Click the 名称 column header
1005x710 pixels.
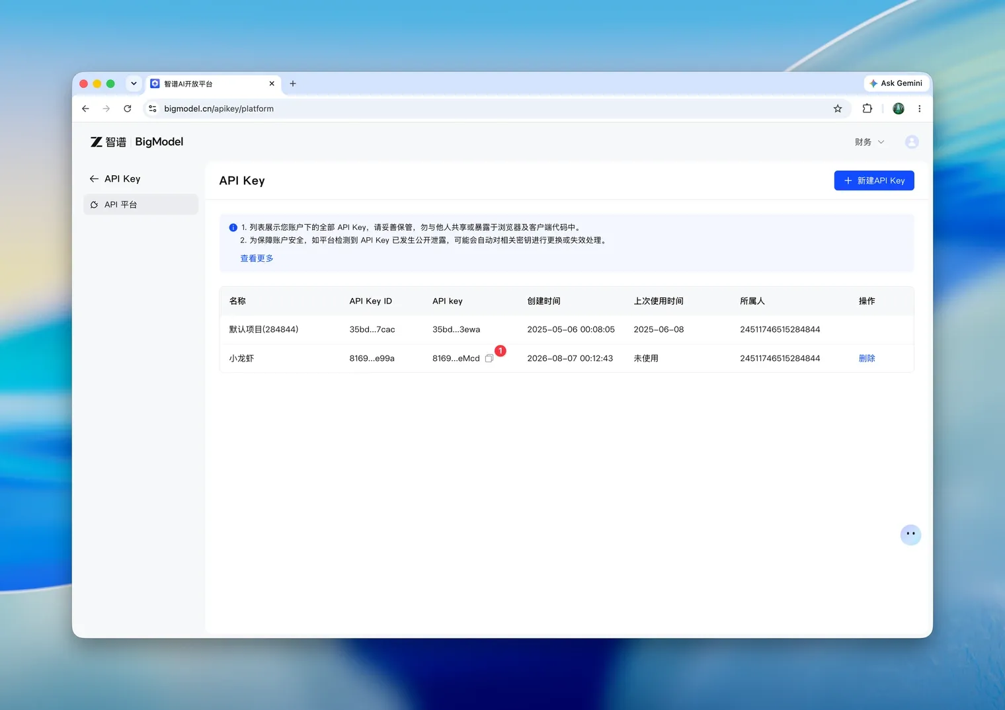click(x=237, y=301)
